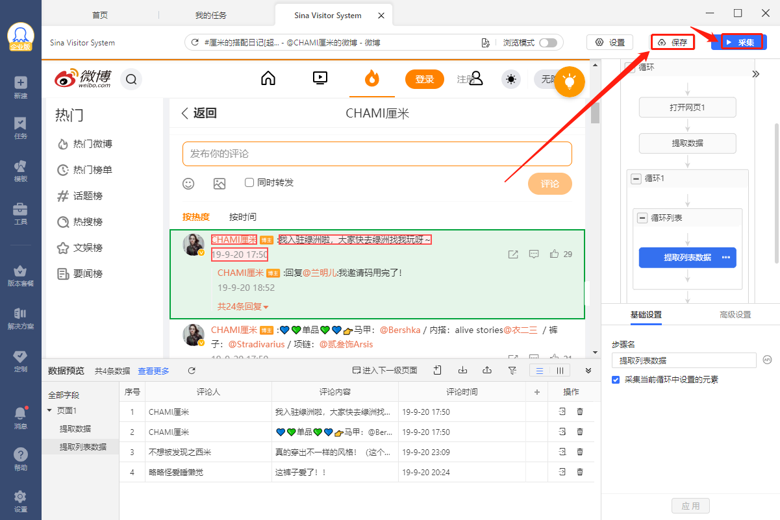Click the orange lightbulb tips button

pyautogui.click(x=570, y=81)
